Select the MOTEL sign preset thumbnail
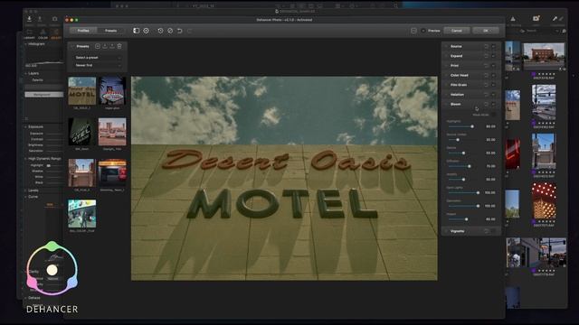 tap(82, 91)
